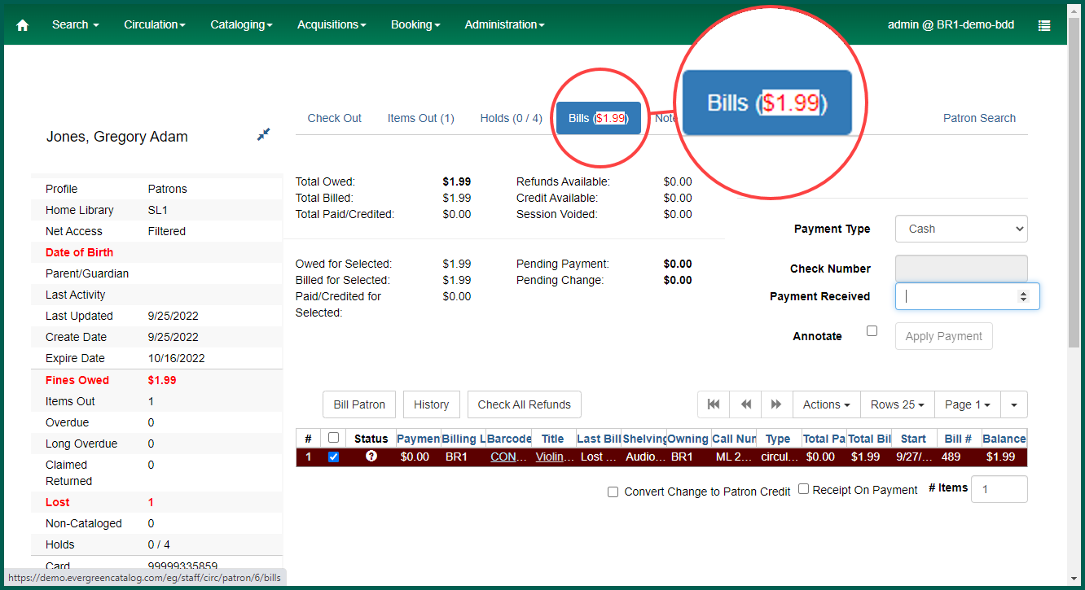Click the # Items input field
Screen dimensions: 1085x590
[999, 489]
